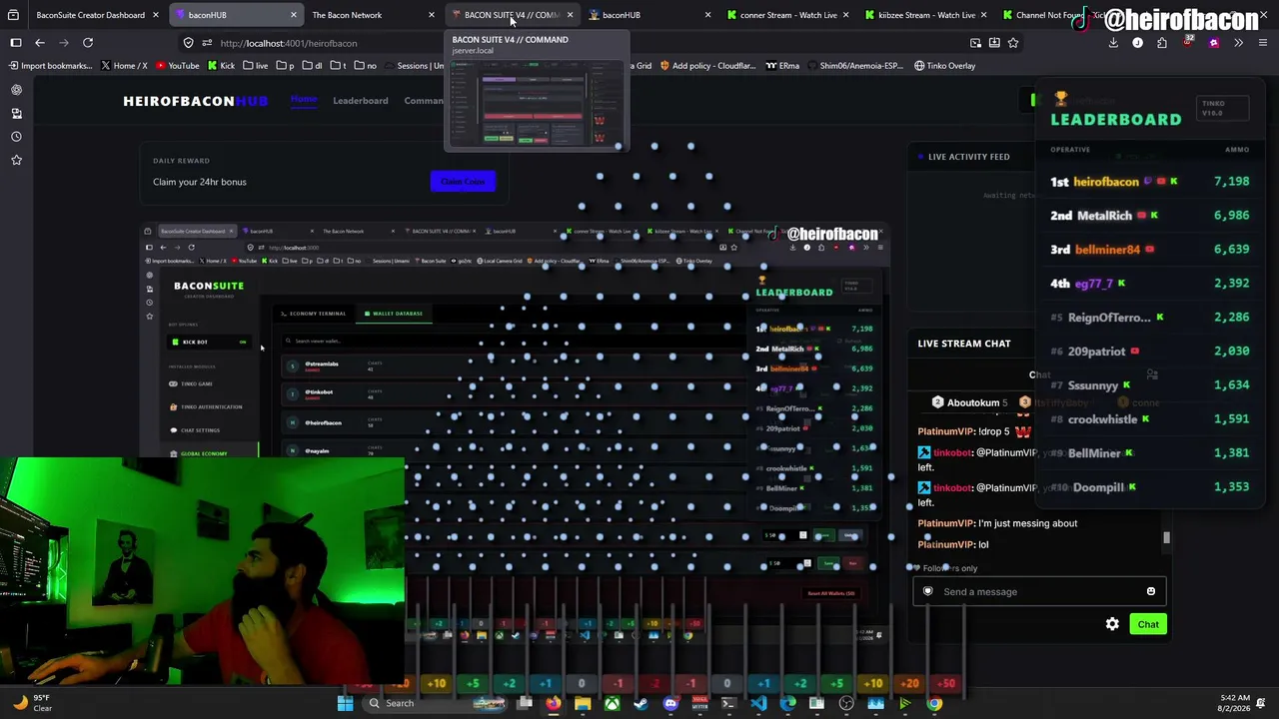Claim the 24hr daily reward bonus
Viewport: 1279px width, 719px height.
tap(463, 181)
